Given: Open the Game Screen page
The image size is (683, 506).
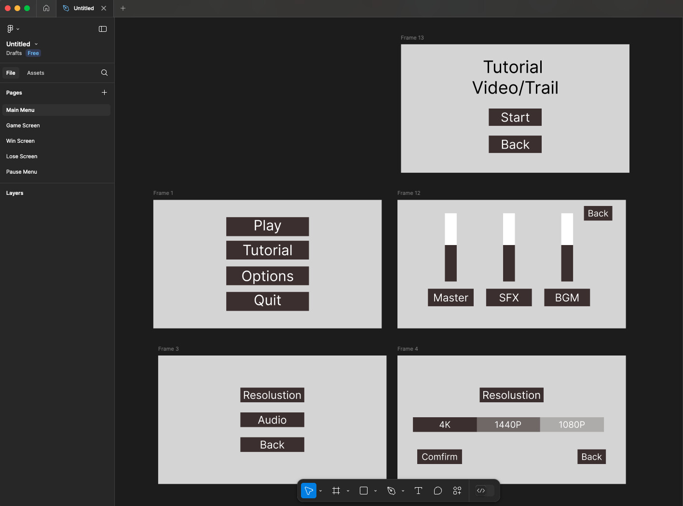Looking at the screenshot, I should point(56,125).
